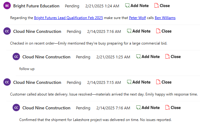Image resolution: width=200 pixels, height=125 pixels.
Task: Click the 'follow up' note text
Action: [27, 69]
